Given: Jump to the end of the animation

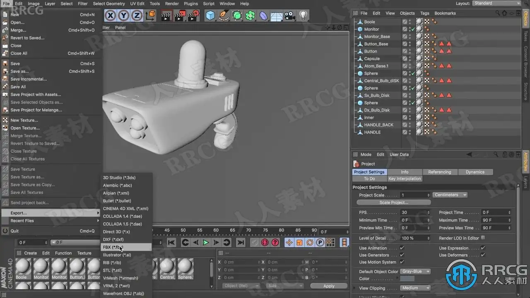Looking at the screenshot, I should coord(241,243).
